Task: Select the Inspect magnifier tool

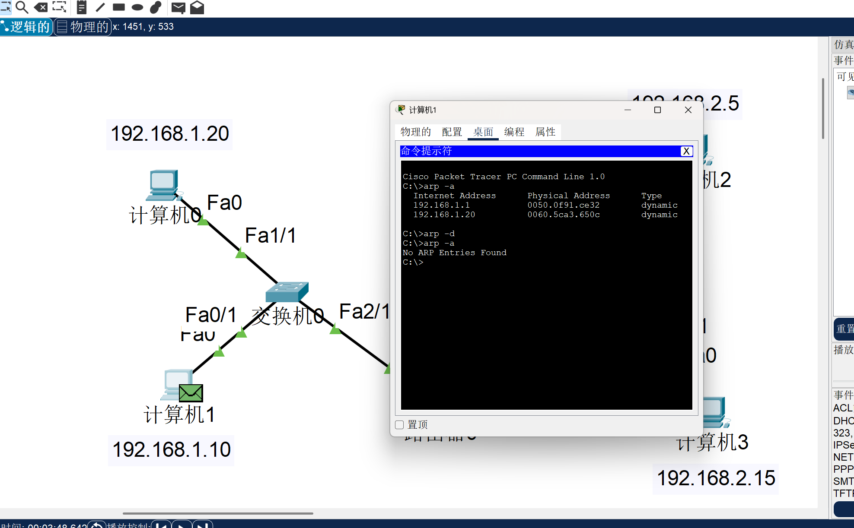Action: [22, 7]
